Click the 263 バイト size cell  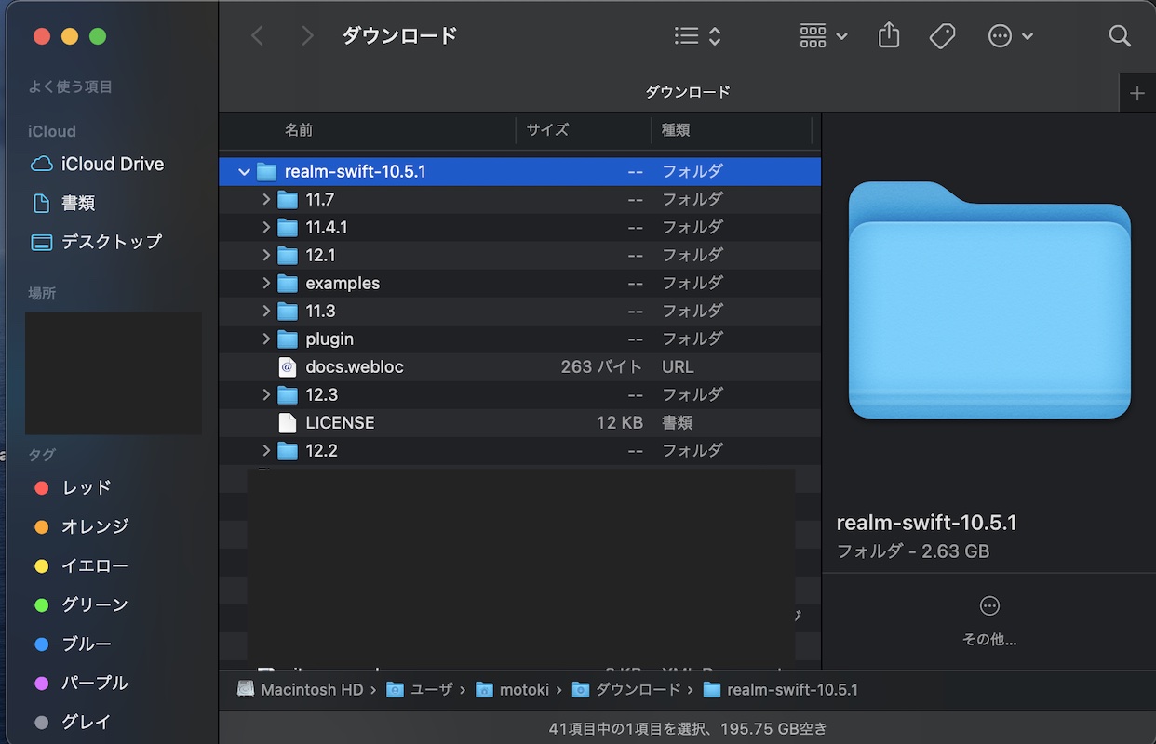pyautogui.click(x=601, y=366)
